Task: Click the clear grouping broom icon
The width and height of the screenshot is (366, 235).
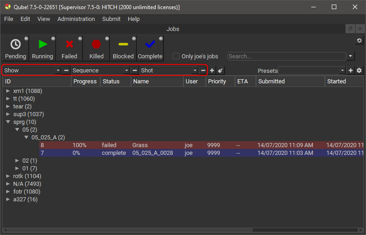Action: 220,71
